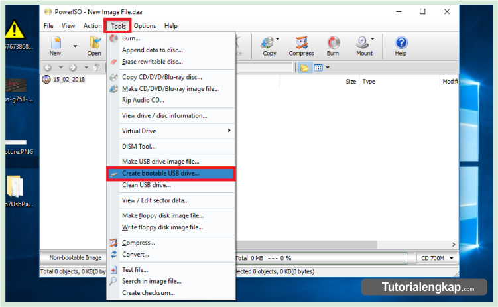The width and height of the screenshot is (498, 307).
Task: Open the View menu
Action: click(x=68, y=26)
